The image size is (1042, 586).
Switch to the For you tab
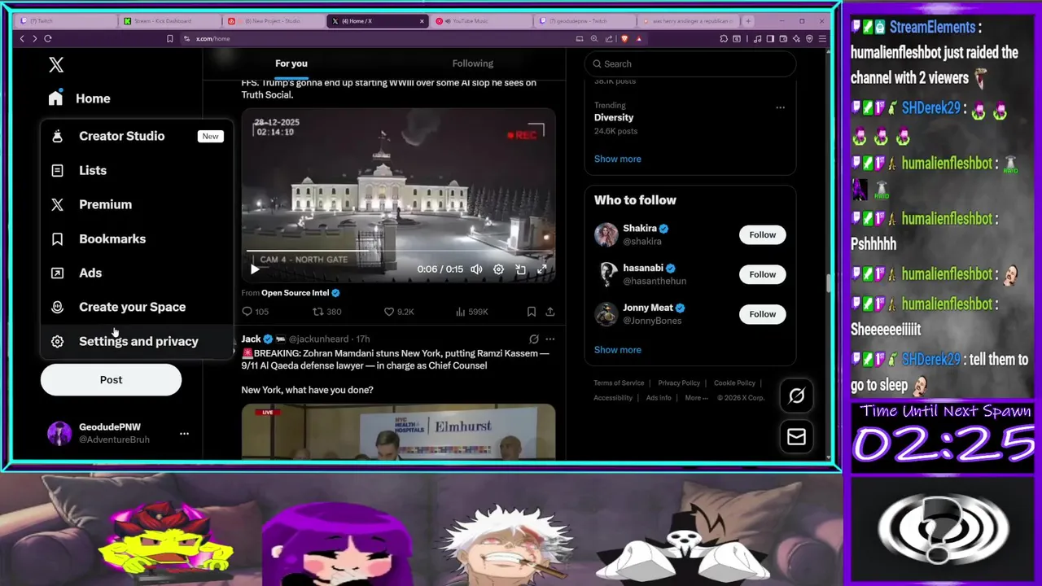point(291,63)
